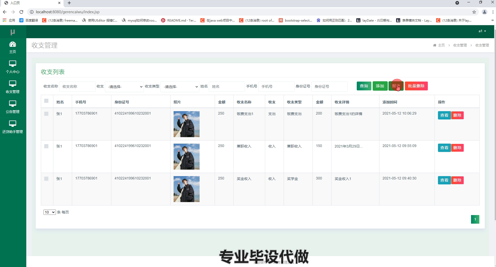
Task: Focus the 姓名 search input
Action: 227,86
